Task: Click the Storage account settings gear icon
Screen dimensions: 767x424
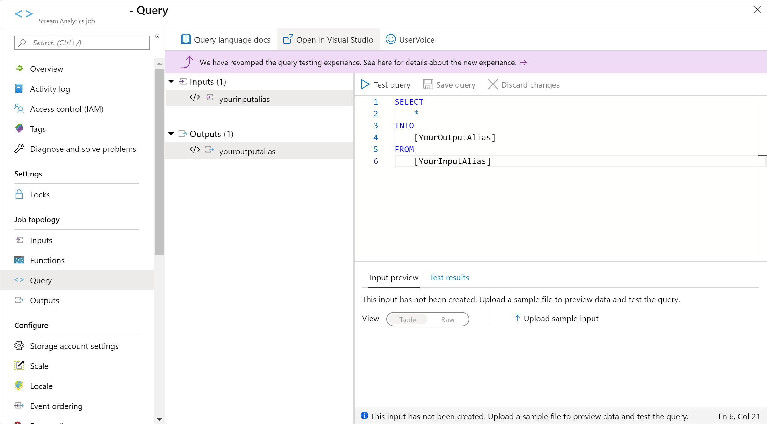Action: pos(19,345)
